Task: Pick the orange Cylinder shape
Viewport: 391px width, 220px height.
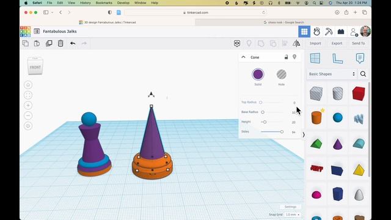Action: (316, 117)
